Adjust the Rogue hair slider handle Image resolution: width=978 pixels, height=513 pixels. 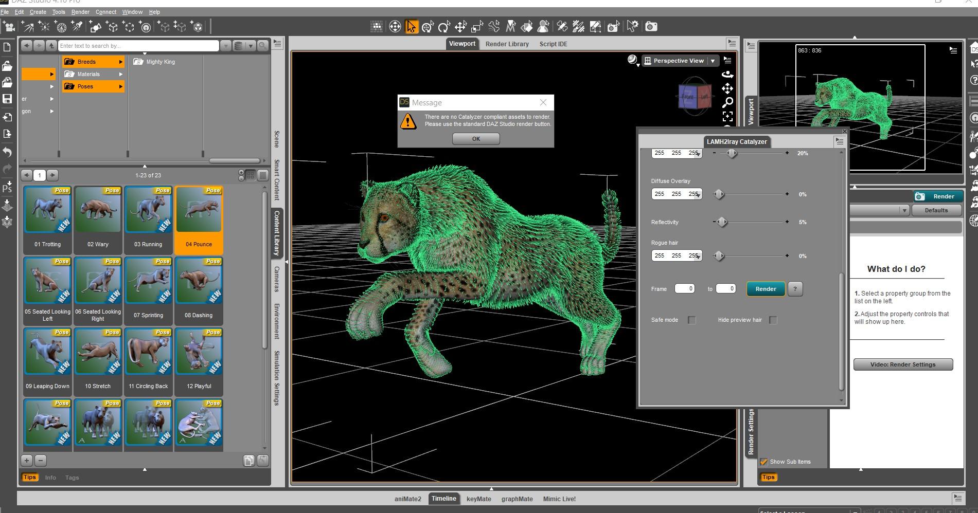719,256
